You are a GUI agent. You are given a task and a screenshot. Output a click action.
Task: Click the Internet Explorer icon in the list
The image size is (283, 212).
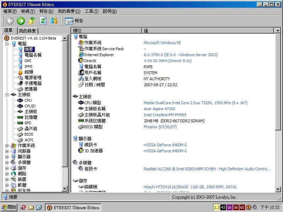[x=81, y=54]
